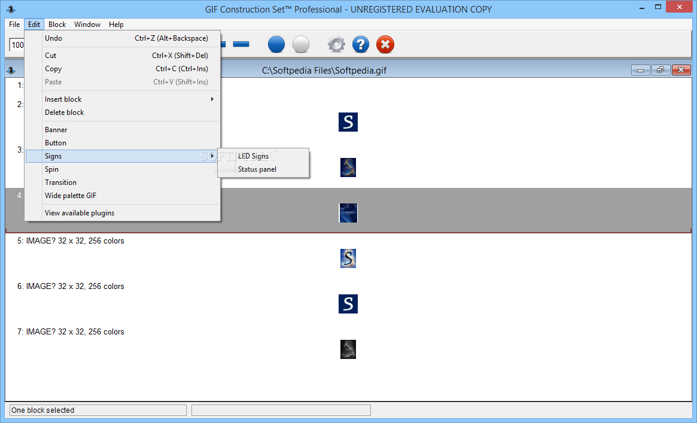The width and height of the screenshot is (697, 423).
Task: Select block 2 image thumbnail
Action: point(348,121)
